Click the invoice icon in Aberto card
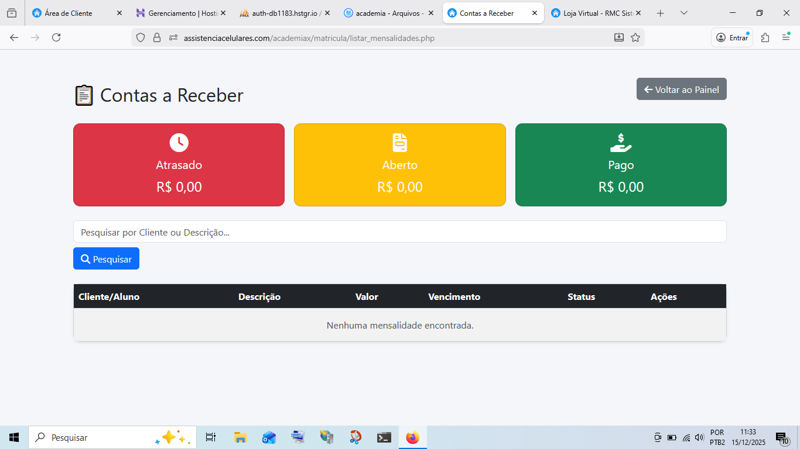800x449 pixels. 399,142
